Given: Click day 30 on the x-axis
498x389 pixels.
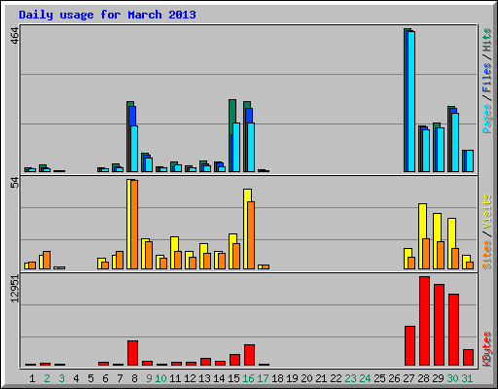Looking at the screenshot, I should pos(452,378).
